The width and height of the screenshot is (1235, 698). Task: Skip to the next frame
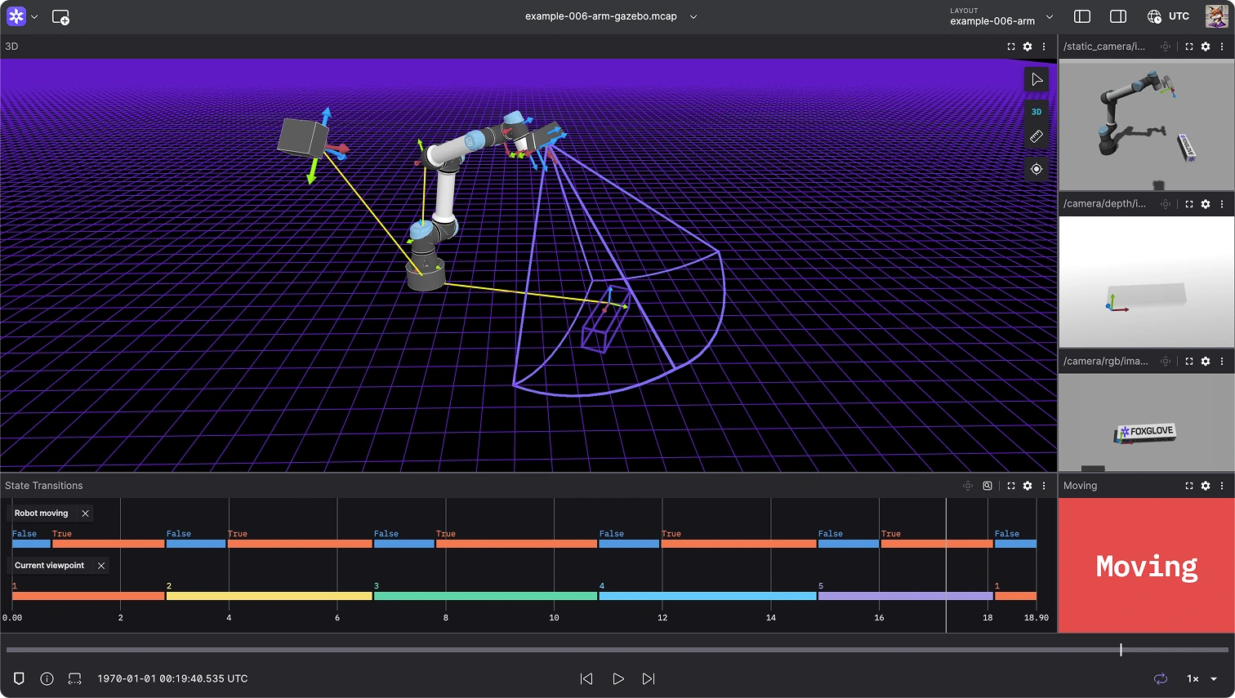tap(648, 678)
